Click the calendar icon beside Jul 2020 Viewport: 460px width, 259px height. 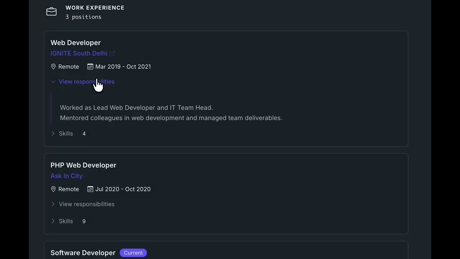coord(90,189)
